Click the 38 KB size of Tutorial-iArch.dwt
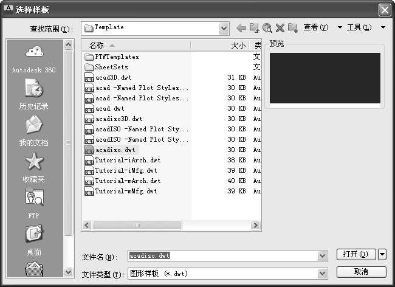The width and height of the screenshot is (395, 287). pos(236,161)
